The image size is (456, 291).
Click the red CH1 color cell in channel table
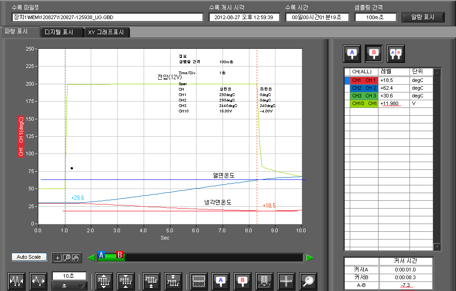pyautogui.click(x=364, y=80)
